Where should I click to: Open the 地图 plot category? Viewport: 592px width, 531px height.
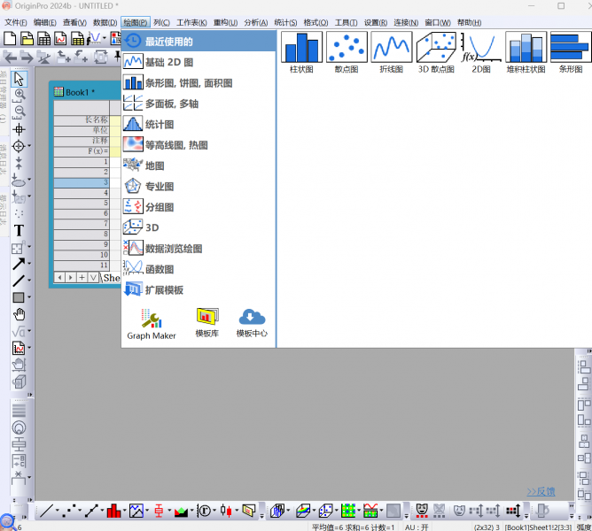(x=199, y=165)
